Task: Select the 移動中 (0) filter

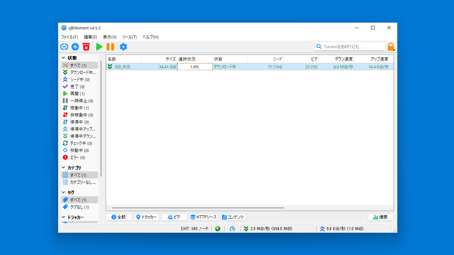Action: pos(79,150)
